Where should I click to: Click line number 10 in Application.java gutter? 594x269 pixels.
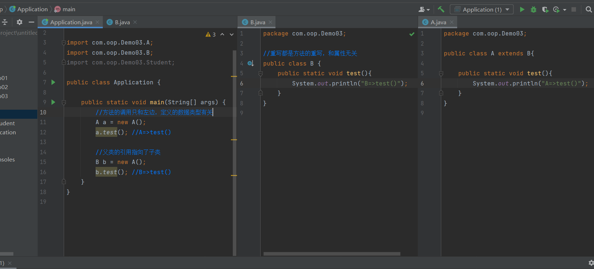43,112
